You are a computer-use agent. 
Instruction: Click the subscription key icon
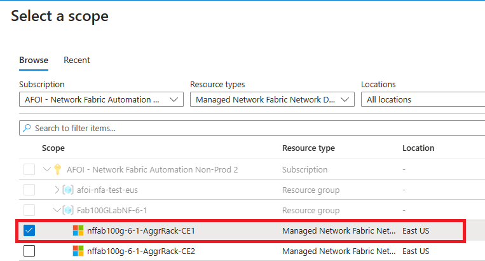57,169
